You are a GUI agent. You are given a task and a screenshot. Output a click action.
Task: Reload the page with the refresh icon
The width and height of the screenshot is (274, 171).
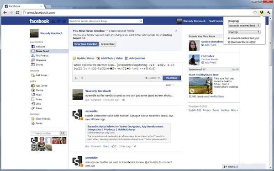click(17, 13)
